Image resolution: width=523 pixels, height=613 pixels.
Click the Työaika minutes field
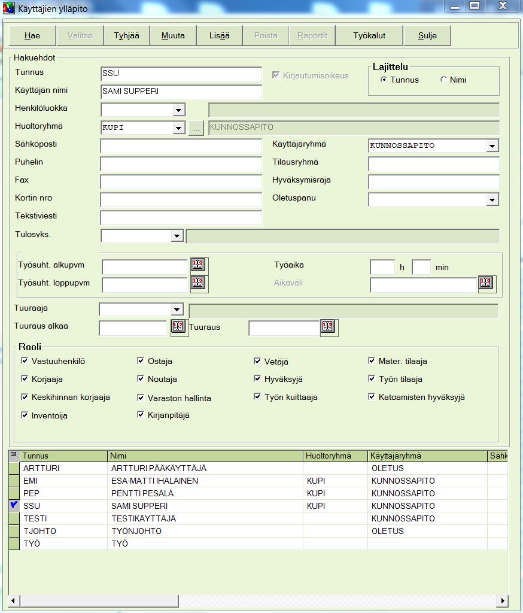pos(421,267)
